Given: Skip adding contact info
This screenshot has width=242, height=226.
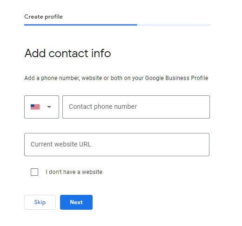Looking at the screenshot, I should [x=40, y=202].
